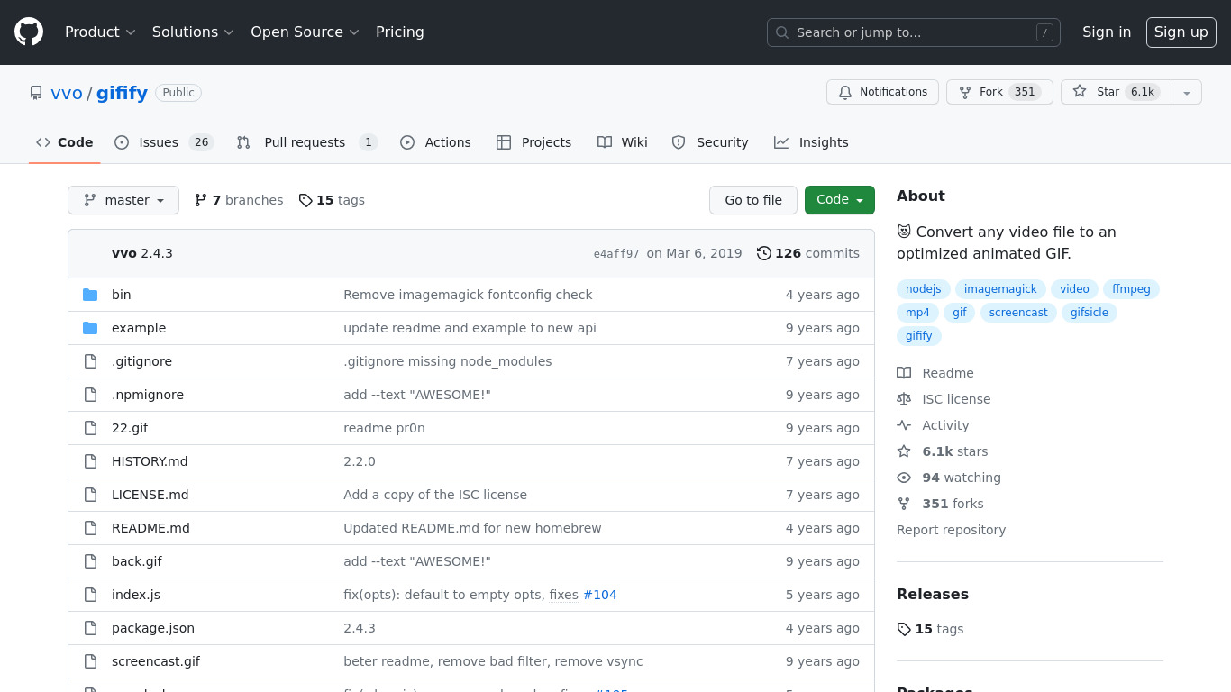The image size is (1231, 692).
Task: Click in the Search or jump to field
Action: tap(914, 32)
